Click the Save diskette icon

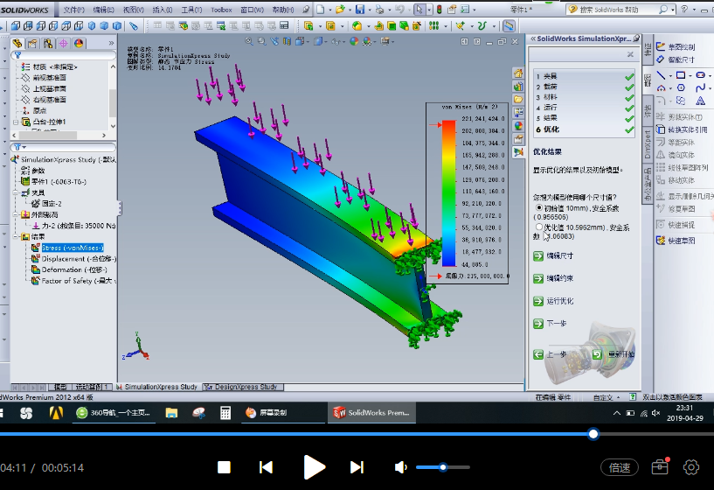(360, 9)
